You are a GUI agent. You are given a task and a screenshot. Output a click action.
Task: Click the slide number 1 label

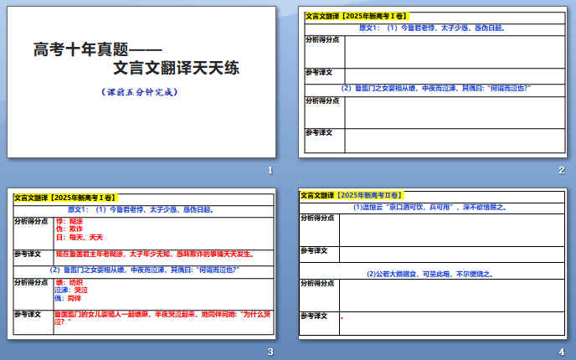pos(270,171)
